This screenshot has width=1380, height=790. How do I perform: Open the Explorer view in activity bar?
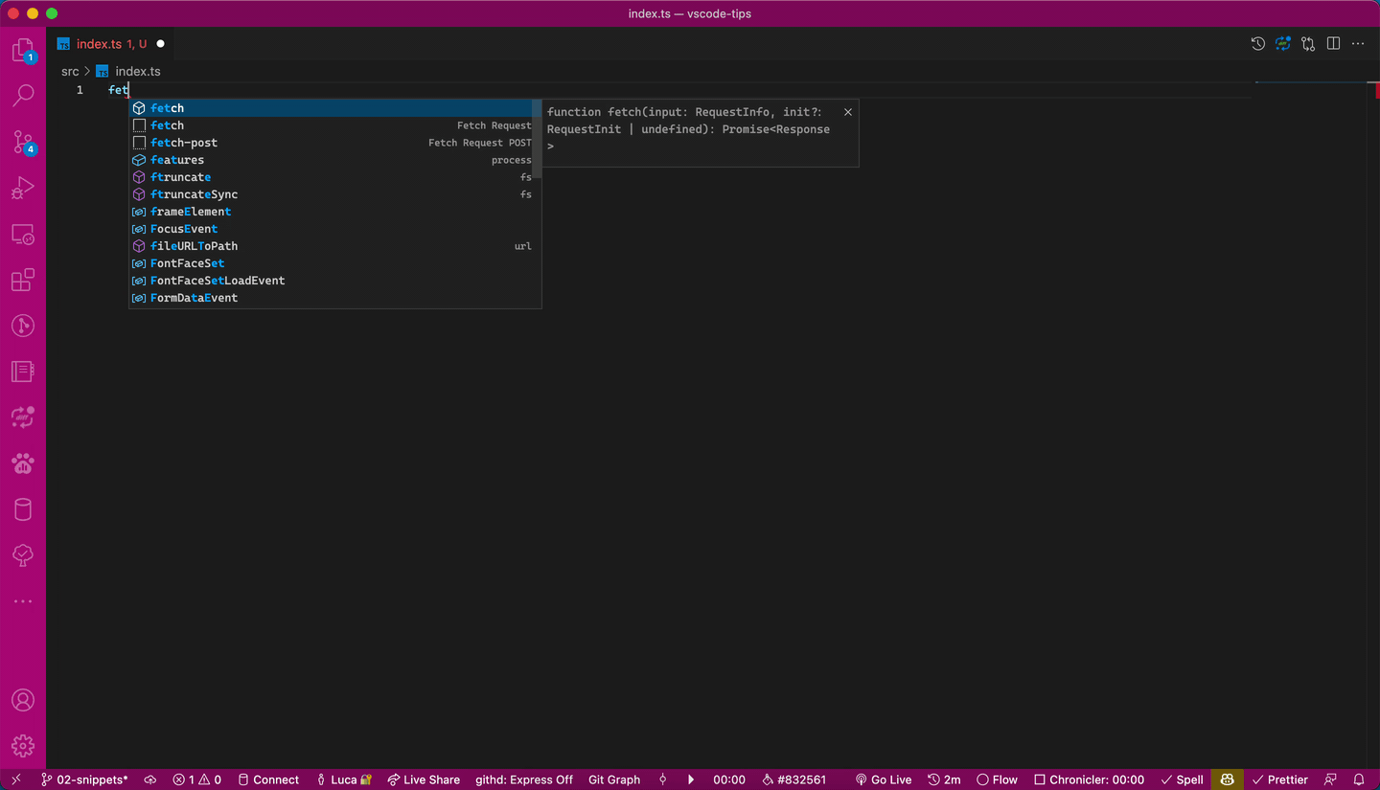click(x=23, y=51)
